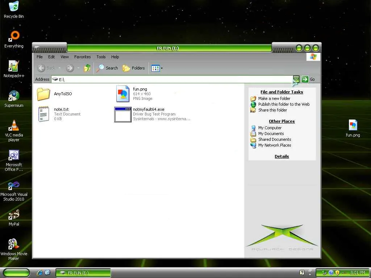Click the Search toolbar button

pyautogui.click(x=107, y=68)
